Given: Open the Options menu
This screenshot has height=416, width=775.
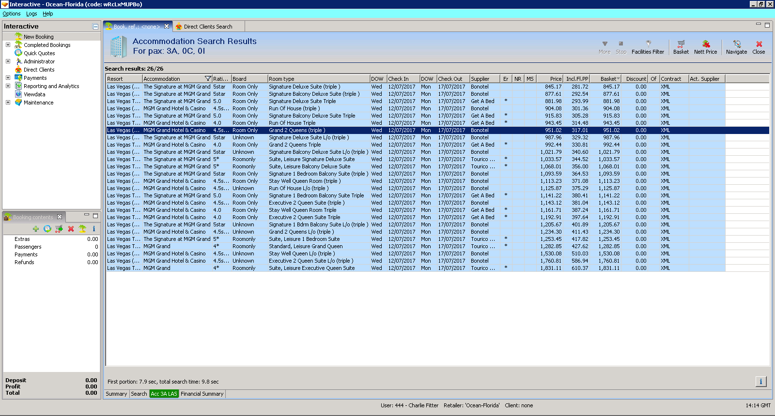Looking at the screenshot, I should coord(12,14).
